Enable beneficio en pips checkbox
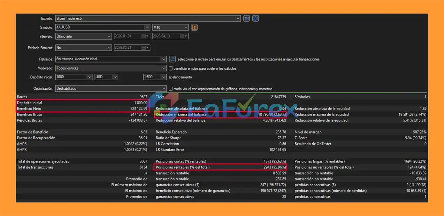Image resolution: width=444 pixels, height=216 pixels. coord(171,69)
